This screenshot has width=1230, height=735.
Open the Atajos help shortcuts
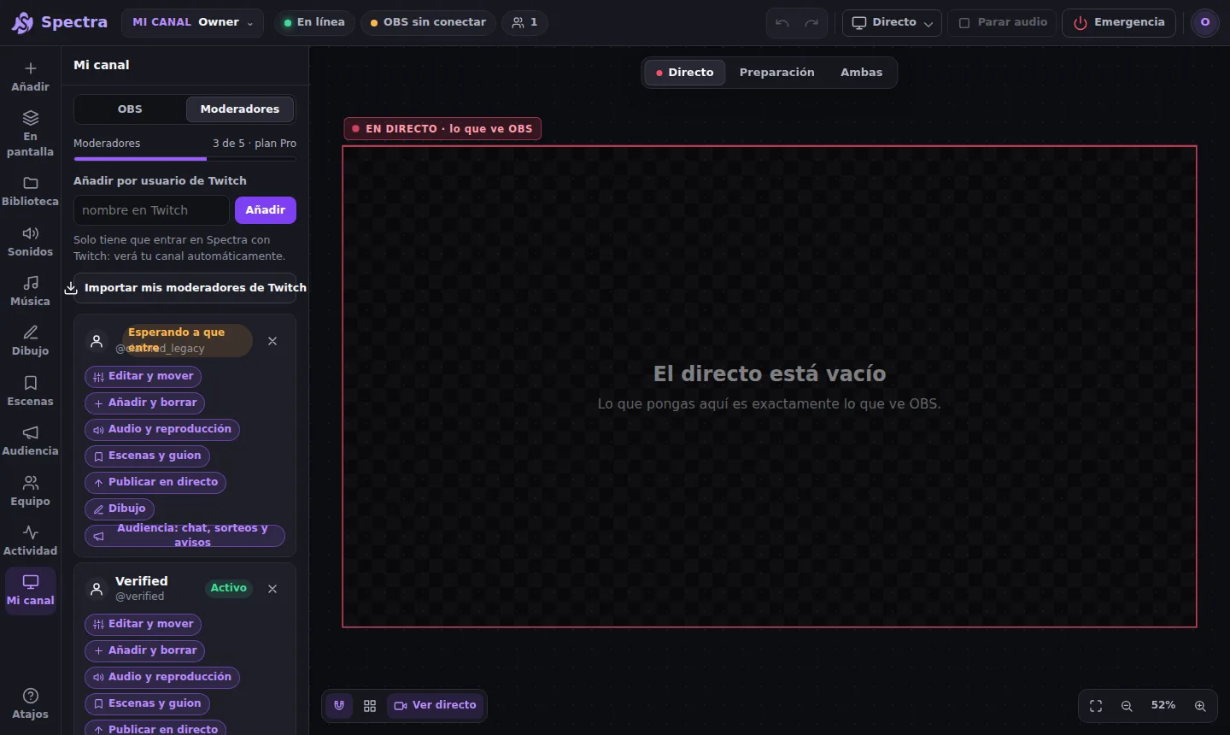pyautogui.click(x=30, y=704)
